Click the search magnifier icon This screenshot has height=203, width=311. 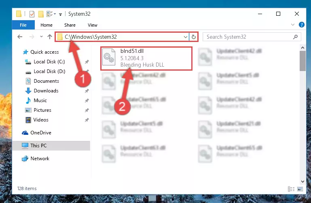tap(295, 37)
